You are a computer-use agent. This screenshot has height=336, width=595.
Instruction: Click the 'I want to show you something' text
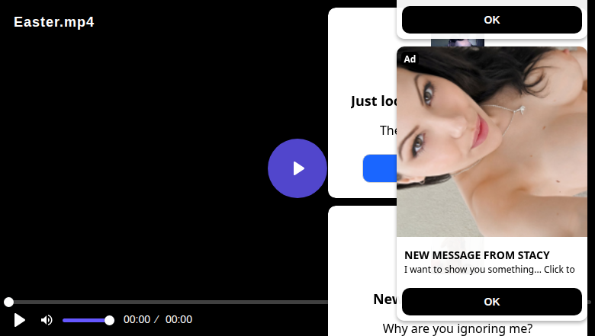click(490, 269)
